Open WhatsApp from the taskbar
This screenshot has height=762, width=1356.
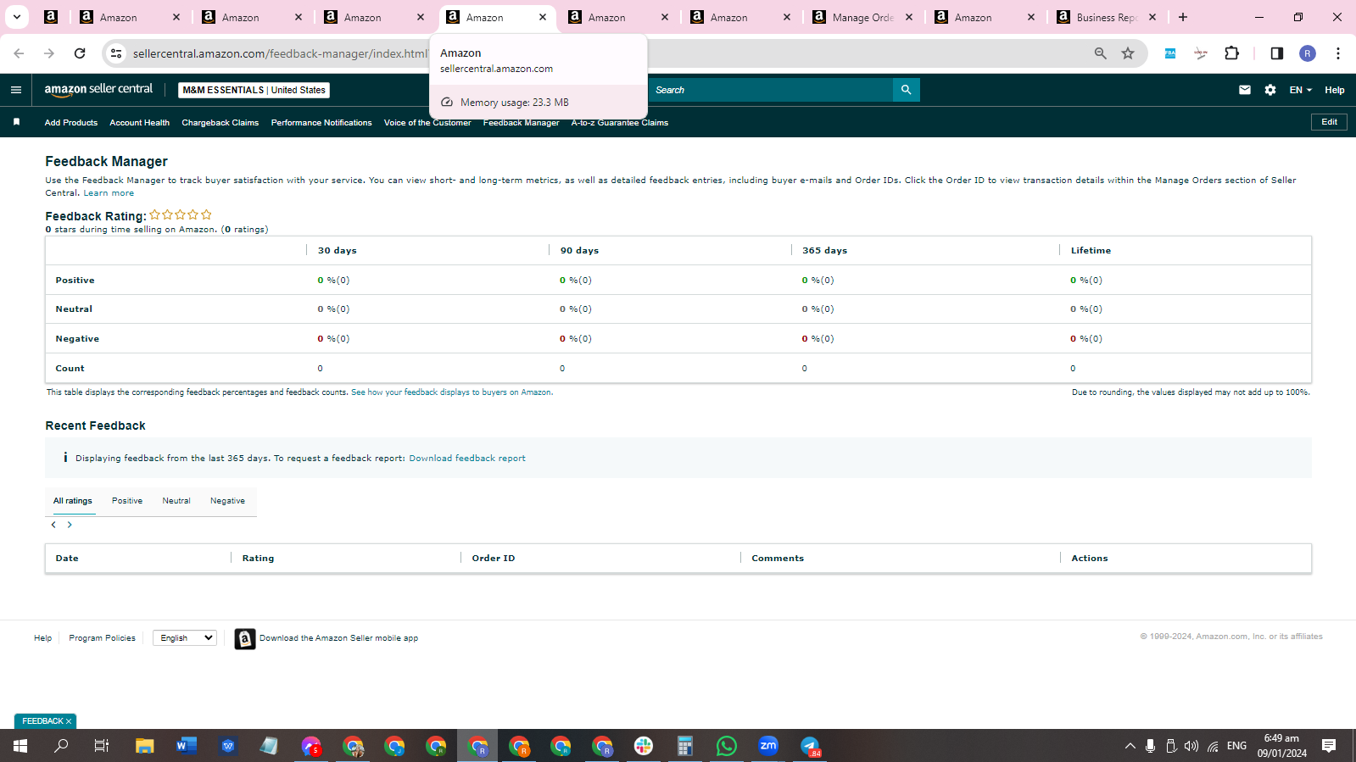tap(727, 746)
